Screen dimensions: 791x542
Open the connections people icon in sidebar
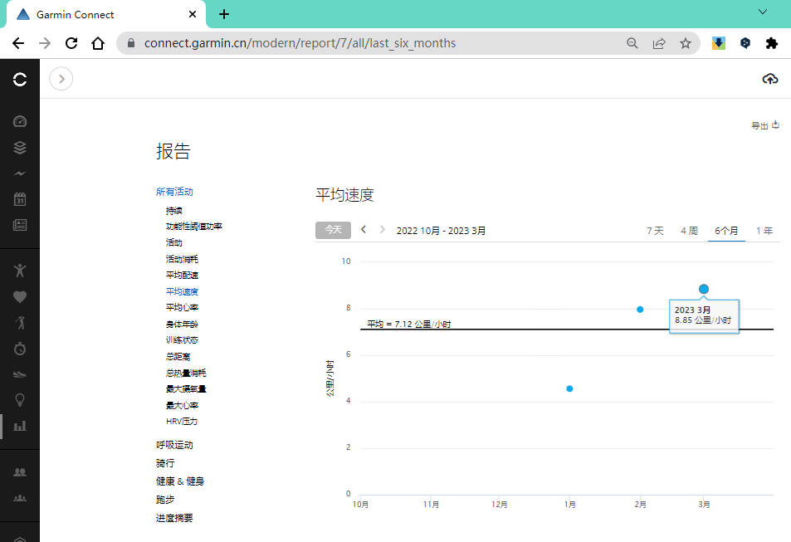click(20, 471)
